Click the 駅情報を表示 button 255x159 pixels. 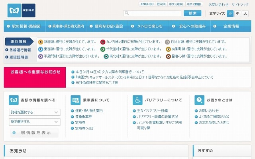point(34,132)
